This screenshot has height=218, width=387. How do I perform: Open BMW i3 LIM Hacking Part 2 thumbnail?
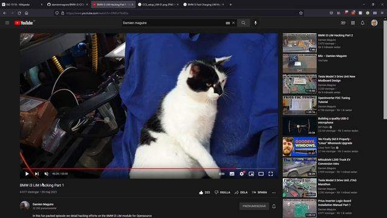click(x=299, y=42)
